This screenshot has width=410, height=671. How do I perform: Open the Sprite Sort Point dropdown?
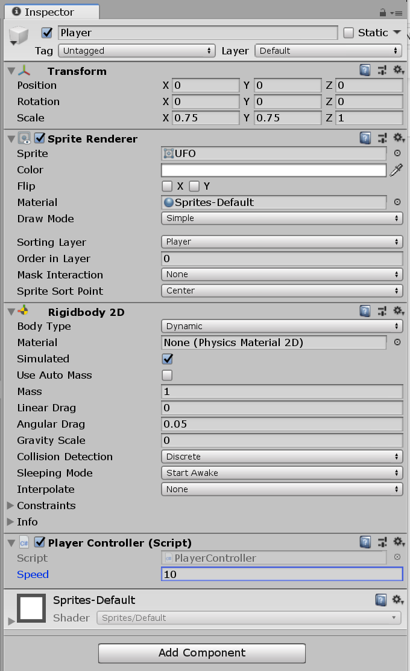coord(282,291)
